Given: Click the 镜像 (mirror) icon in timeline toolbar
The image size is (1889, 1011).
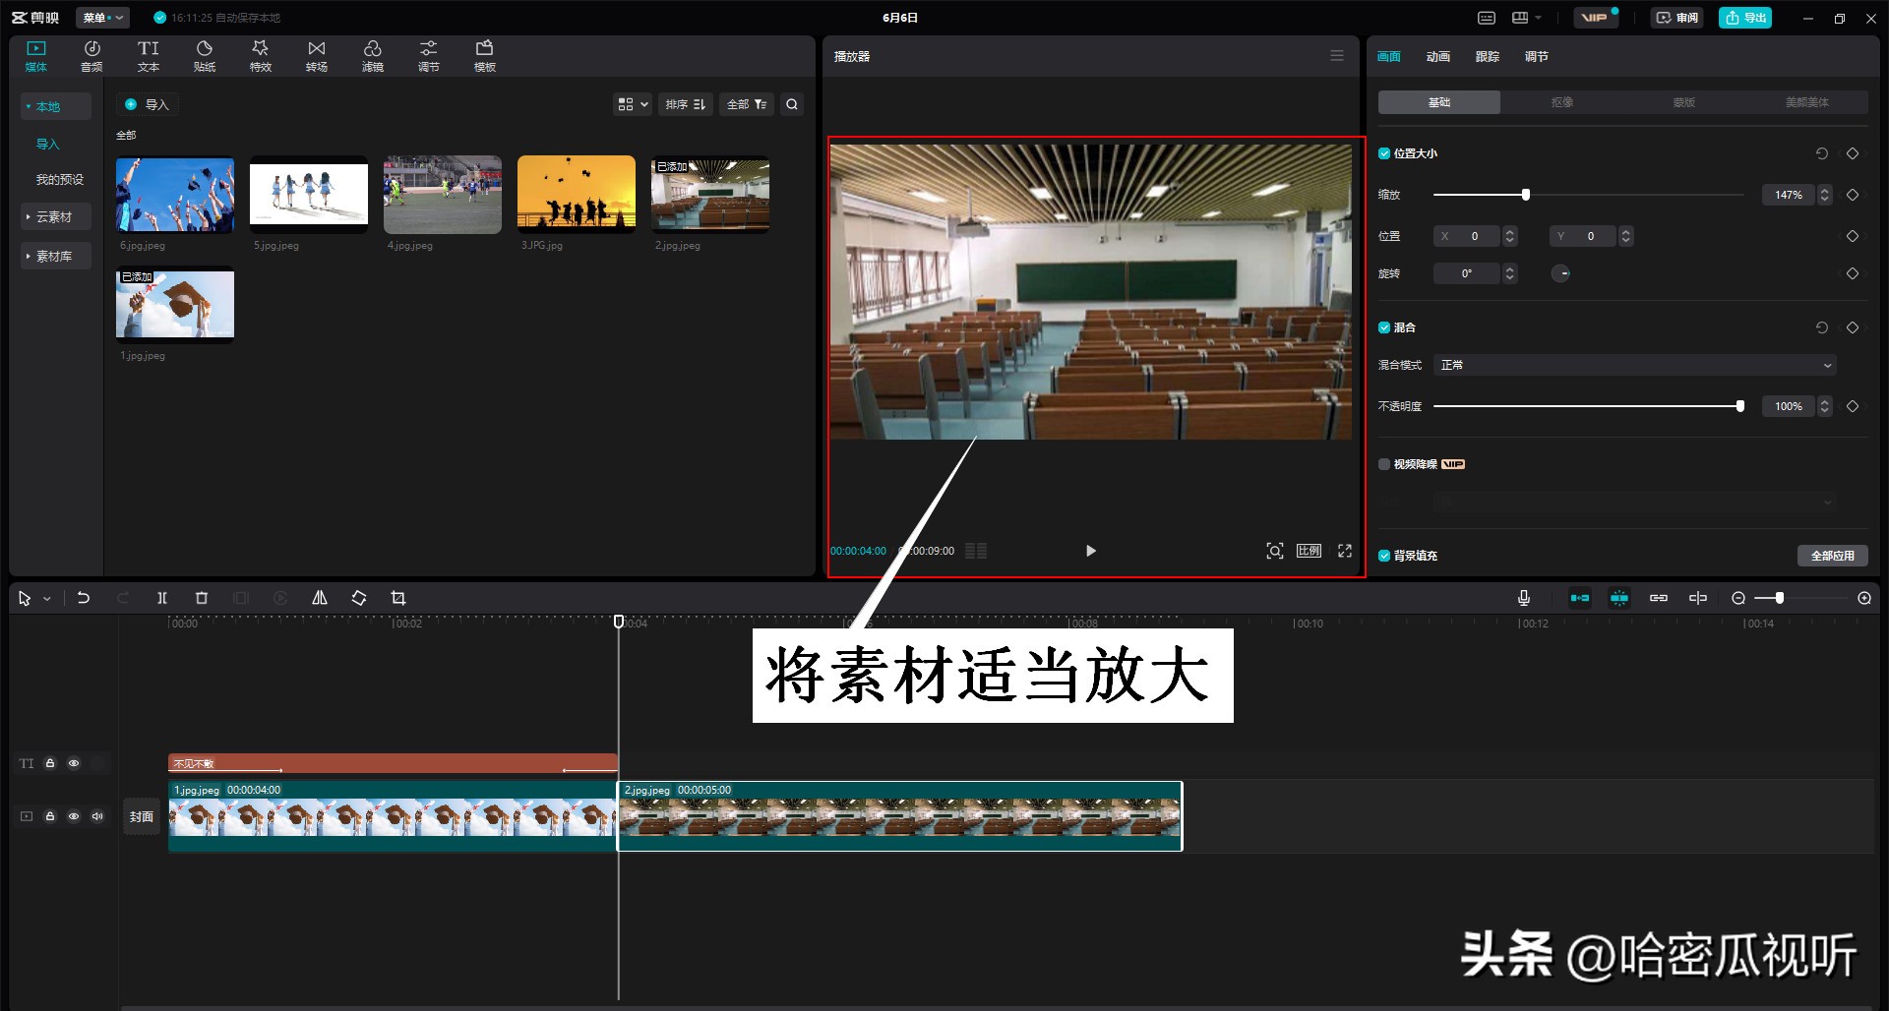Looking at the screenshot, I should (319, 597).
